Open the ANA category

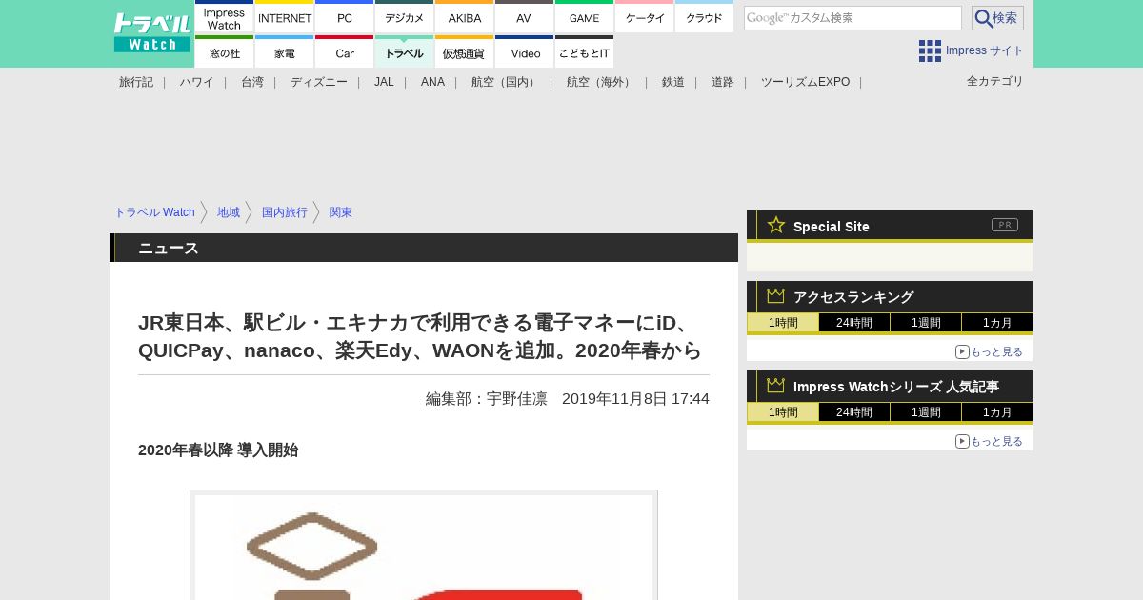(x=432, y=82)
